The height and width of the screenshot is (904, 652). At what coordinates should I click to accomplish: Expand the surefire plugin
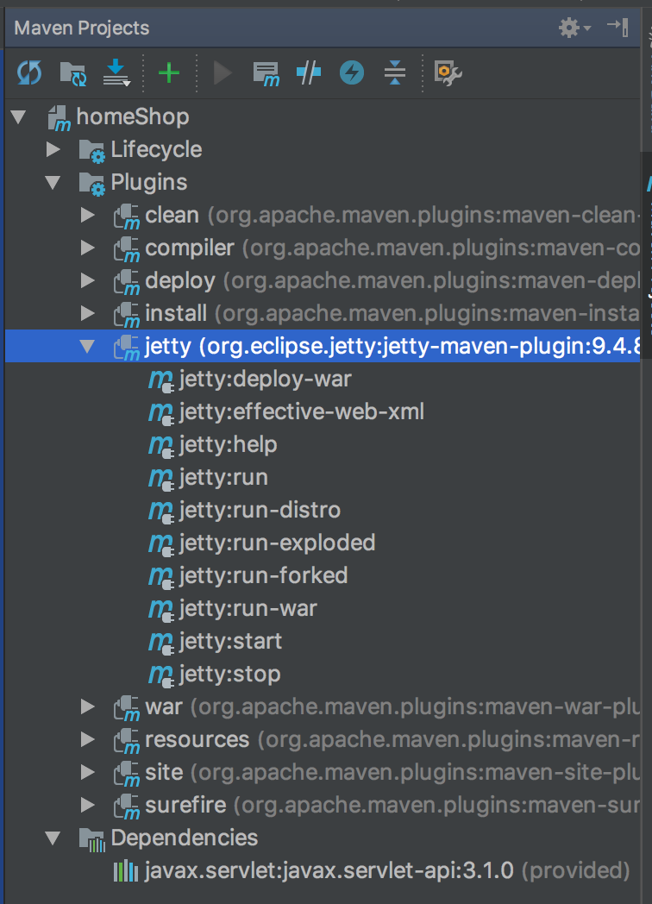click(88, 805)
